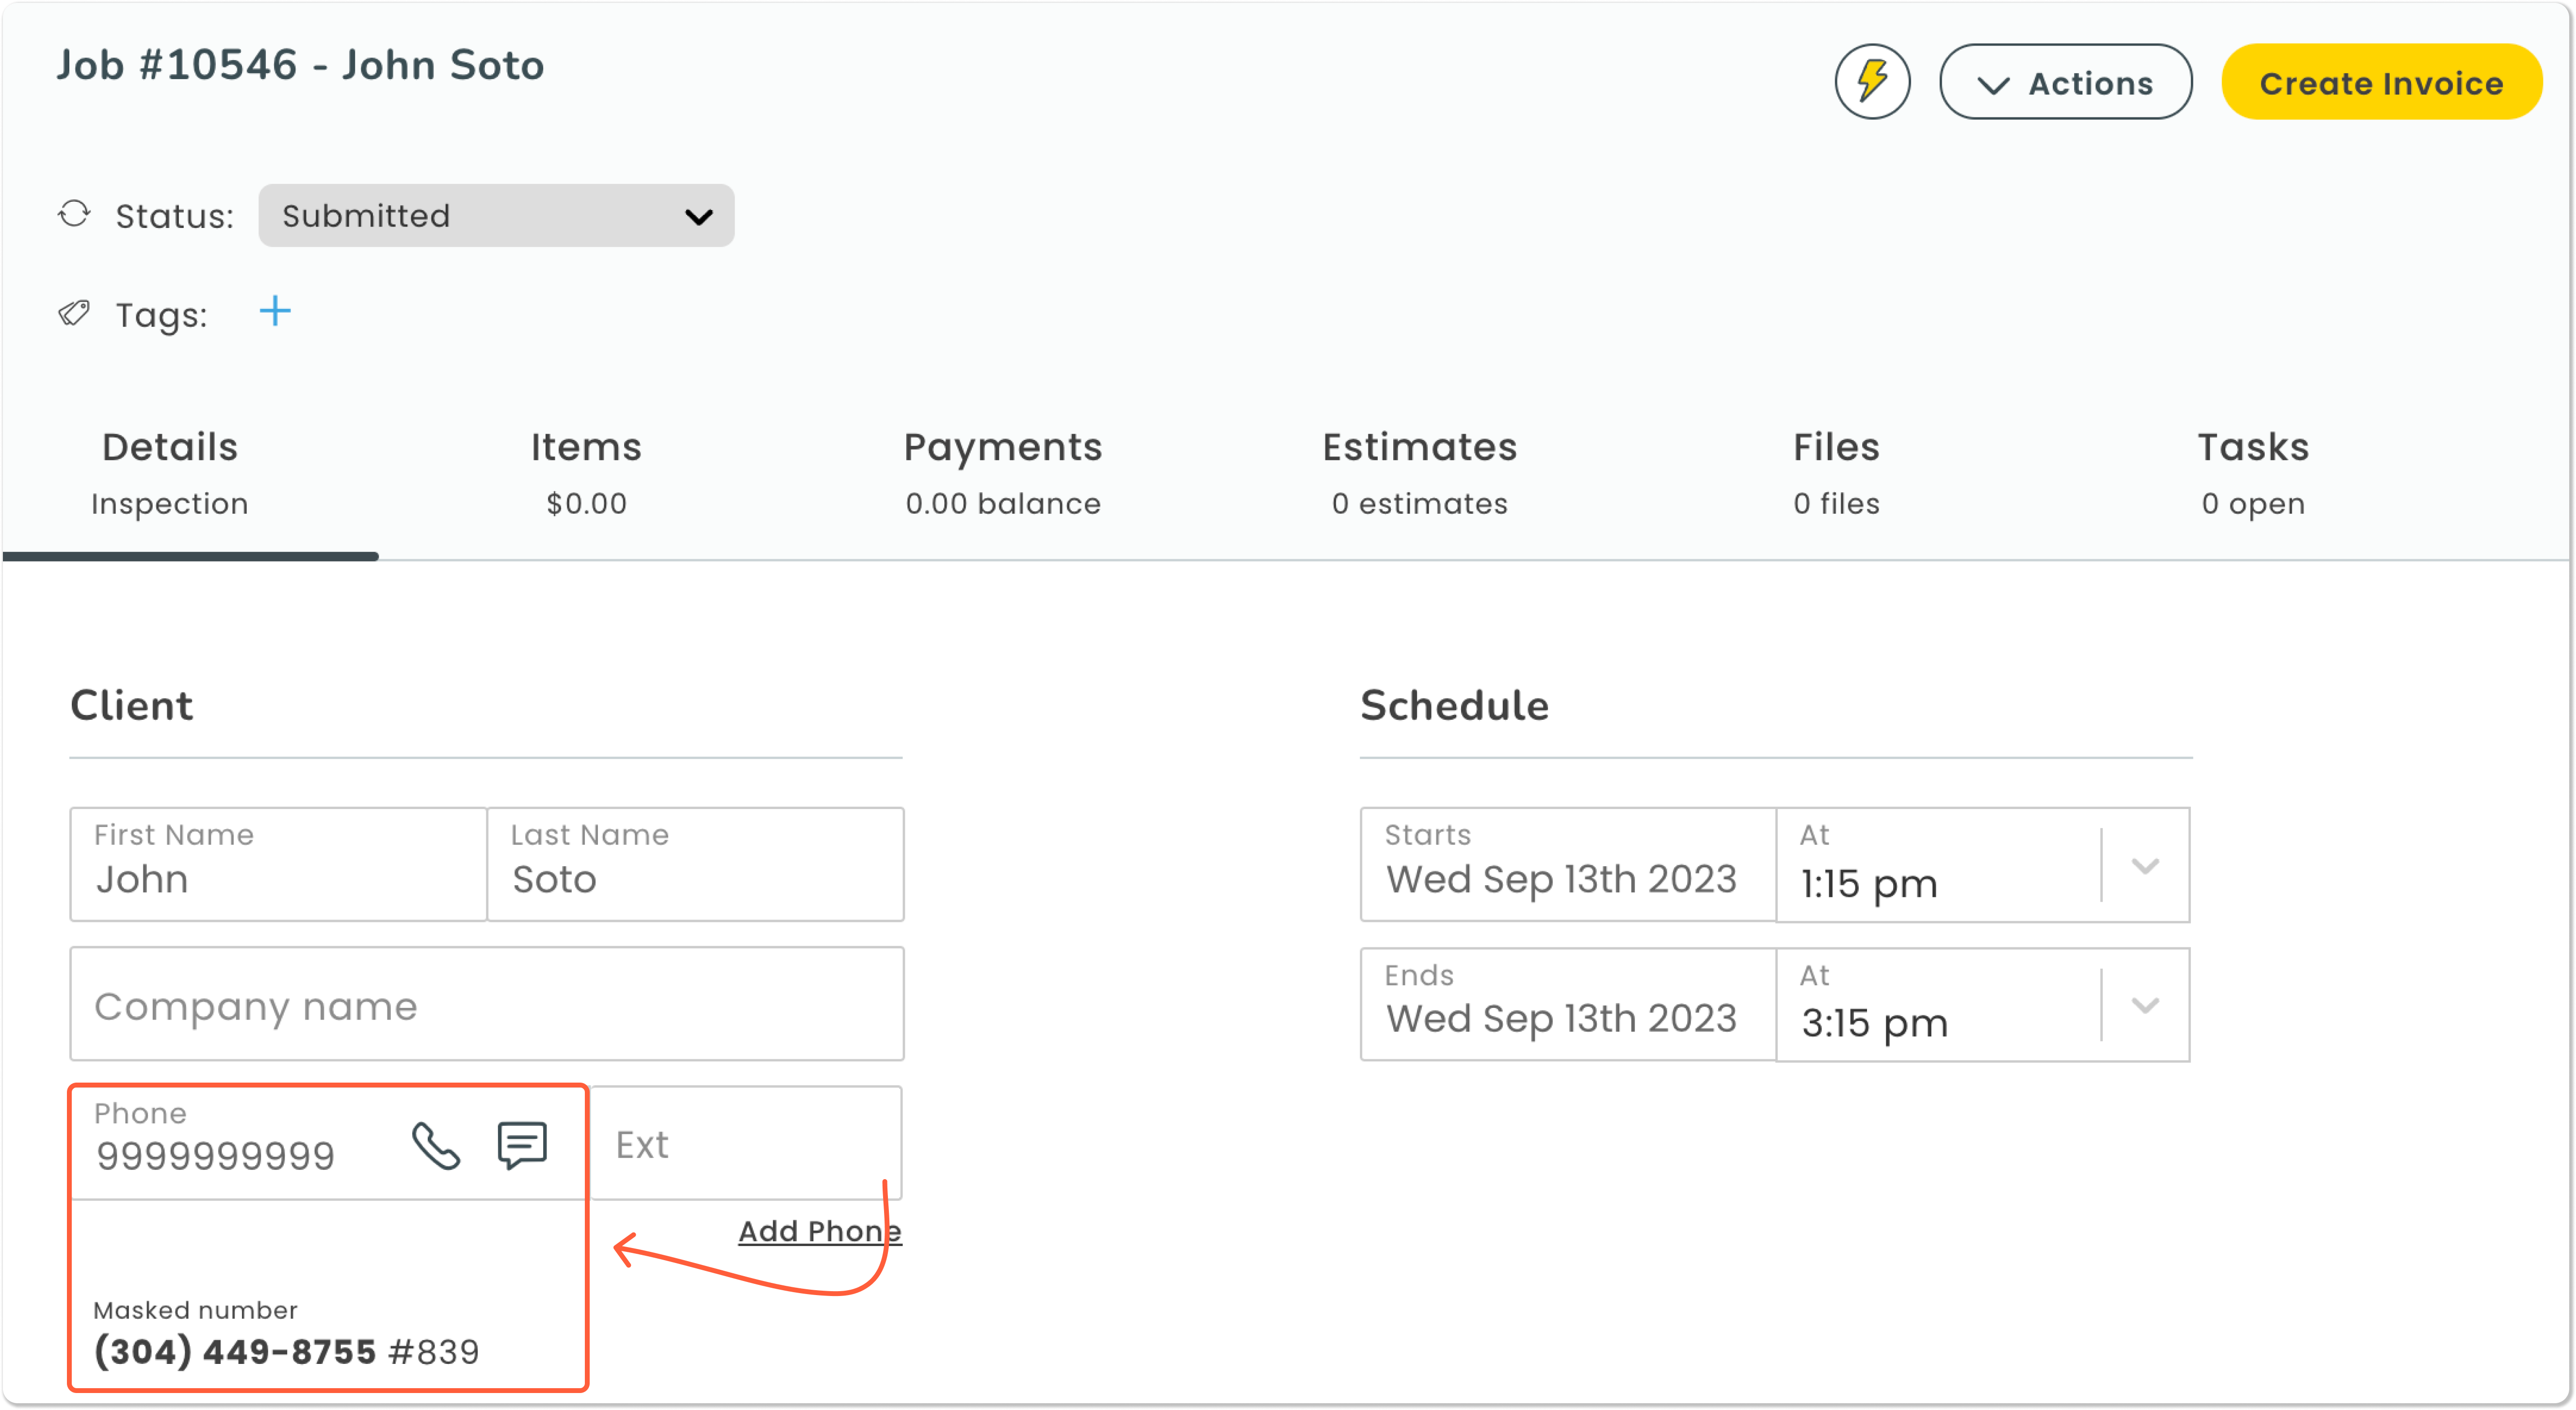Viewport: 2576px width, 1410px height.
Task: Select the Ends date field
Action: tap(1568, 1005)
